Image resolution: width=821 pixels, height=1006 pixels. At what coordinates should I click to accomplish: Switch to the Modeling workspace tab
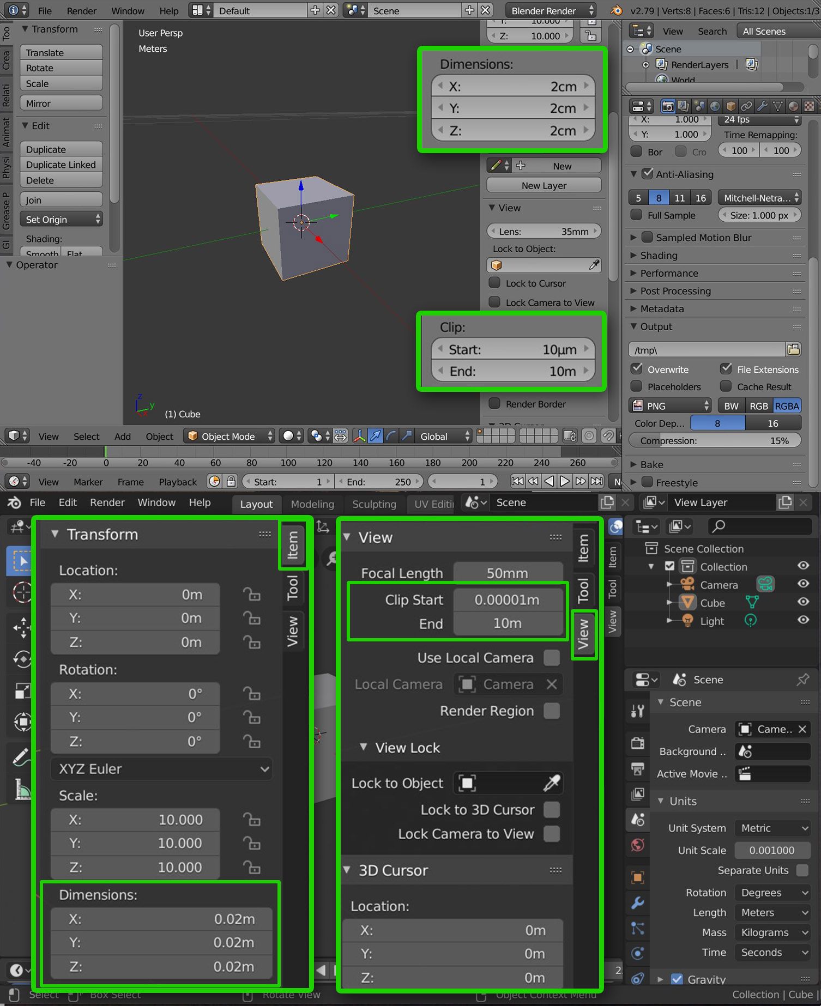(312, 504)
